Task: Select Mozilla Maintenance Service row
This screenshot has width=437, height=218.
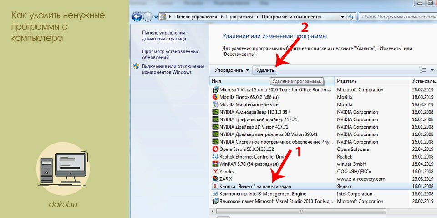Action: pos(323,104)
